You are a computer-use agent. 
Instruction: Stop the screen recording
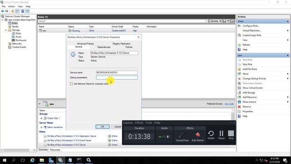pos(231,133)
